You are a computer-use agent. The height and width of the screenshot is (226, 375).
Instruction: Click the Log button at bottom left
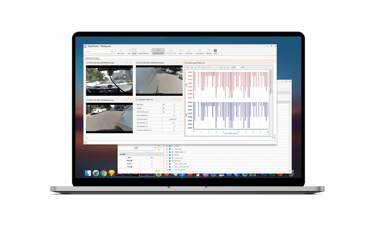85,143
